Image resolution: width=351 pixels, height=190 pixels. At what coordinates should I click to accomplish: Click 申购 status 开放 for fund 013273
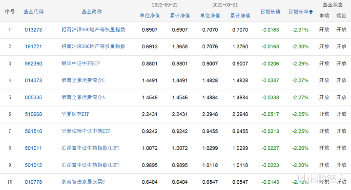click(324, 30)
